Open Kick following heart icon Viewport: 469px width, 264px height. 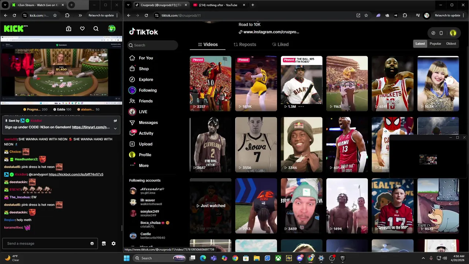point(82,29)
